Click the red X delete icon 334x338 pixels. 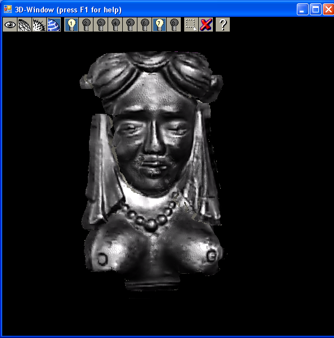tap(206, 25)
